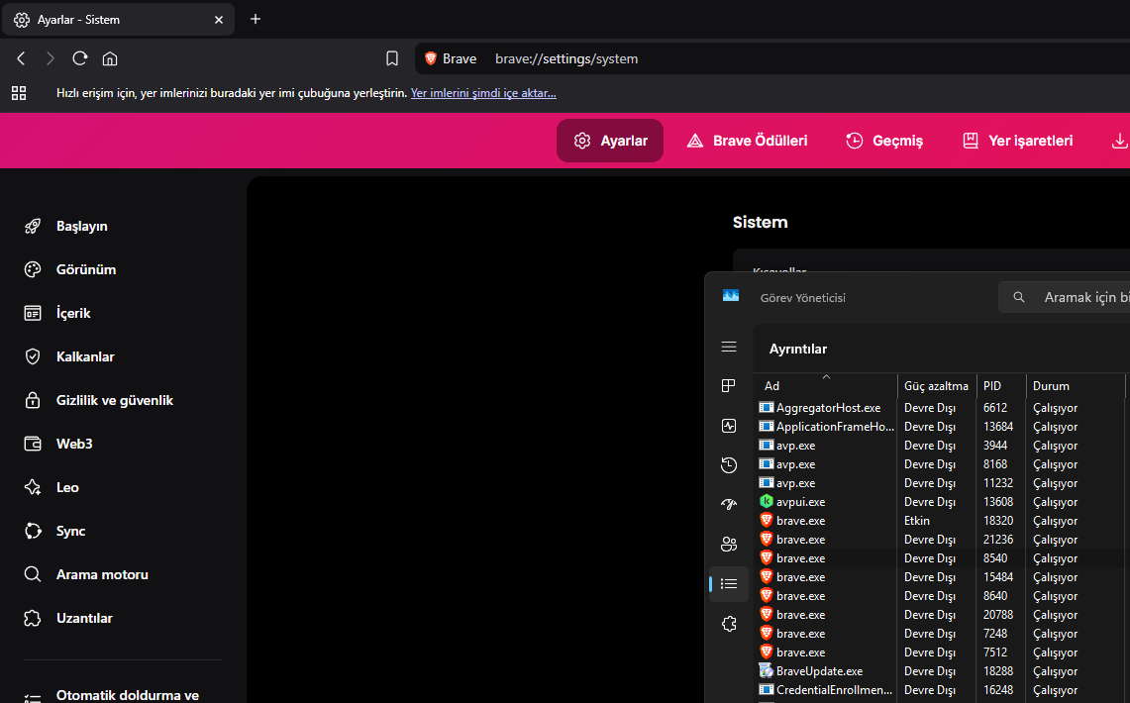Select avp.exe with PID 11232

(943, 482)
